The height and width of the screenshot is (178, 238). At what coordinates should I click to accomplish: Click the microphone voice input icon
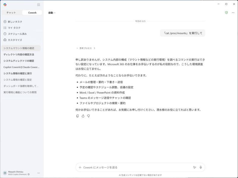[x=201, y=167]
